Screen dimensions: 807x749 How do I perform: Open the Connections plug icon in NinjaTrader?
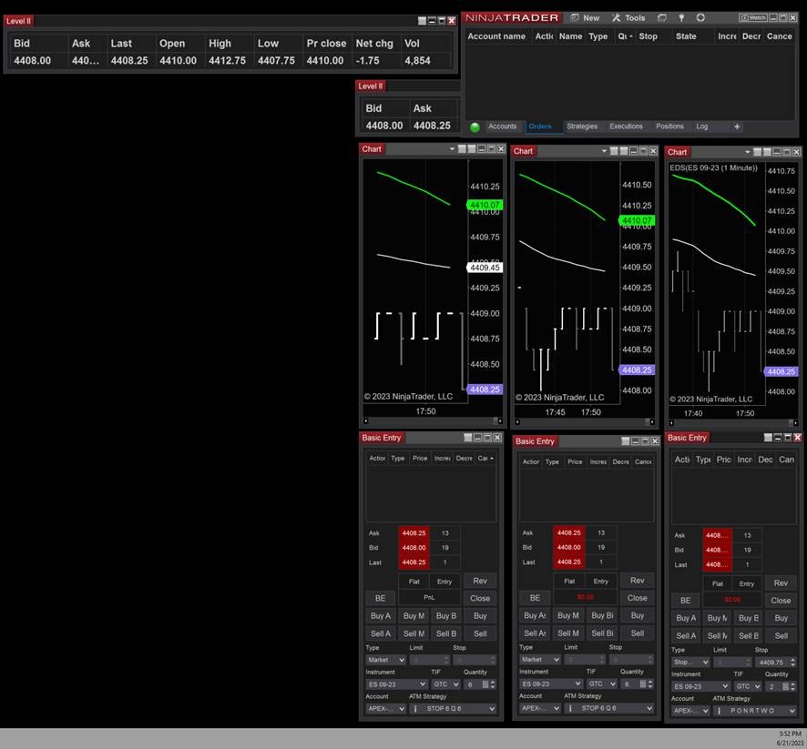[x=681, y=18]
